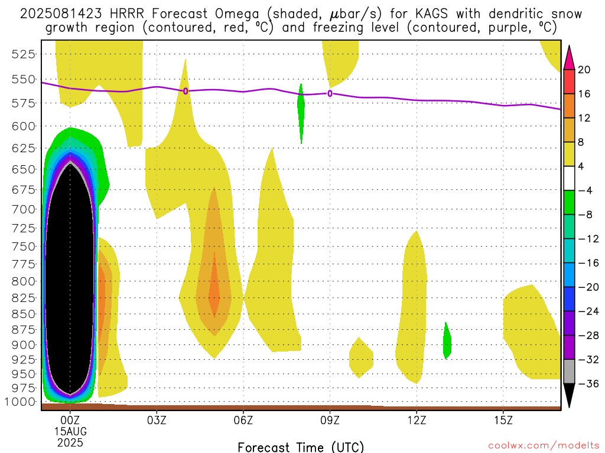Click the 950 pressure level label
Screen dimensions: 605x453
[x=24, y=373]
